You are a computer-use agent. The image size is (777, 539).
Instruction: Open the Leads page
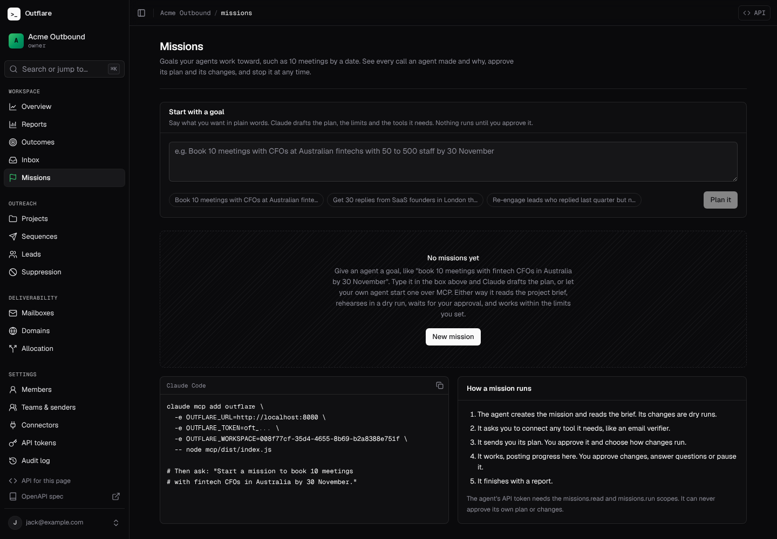(64, 254)
